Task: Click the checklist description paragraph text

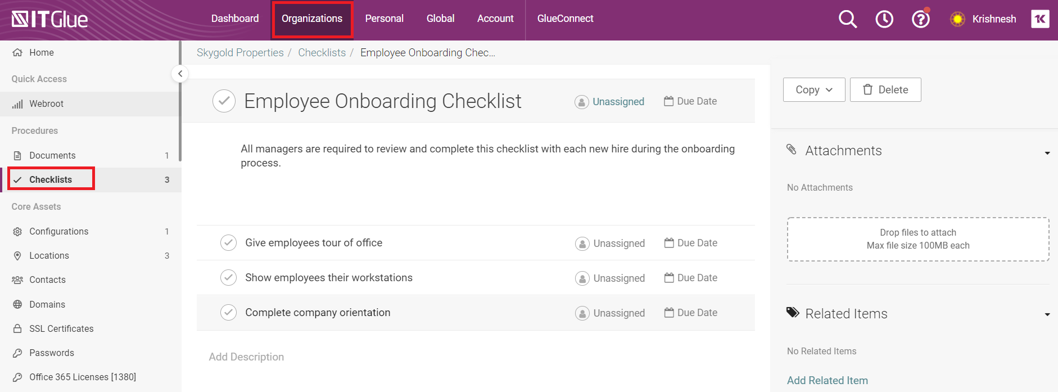Action: tap(487, 156)
